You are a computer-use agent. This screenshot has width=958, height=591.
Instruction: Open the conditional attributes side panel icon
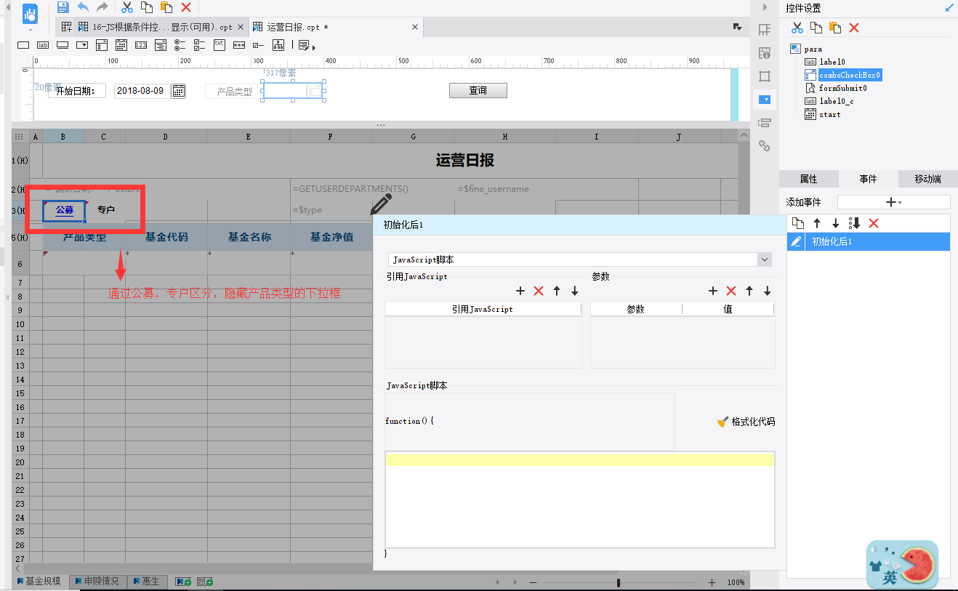(765, 123)
